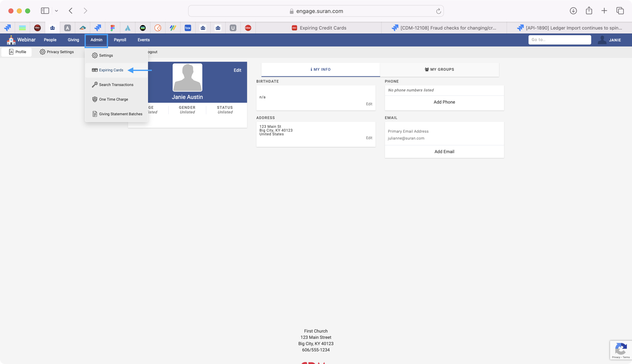
Task: Click the One Time Charge shield icon
Action: point(95,99)
